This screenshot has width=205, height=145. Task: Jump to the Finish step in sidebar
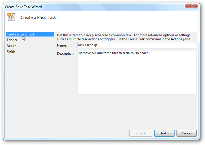coord(11,52)
